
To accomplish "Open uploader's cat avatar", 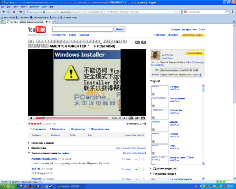I will pyautogui.click(x=156, y=55).
